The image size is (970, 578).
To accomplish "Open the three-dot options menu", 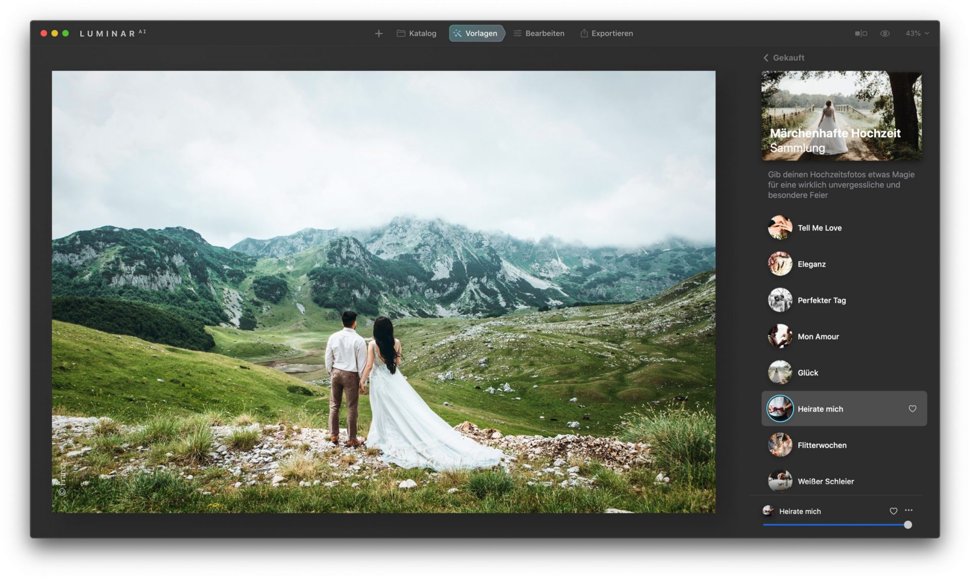I will (908, 510).
